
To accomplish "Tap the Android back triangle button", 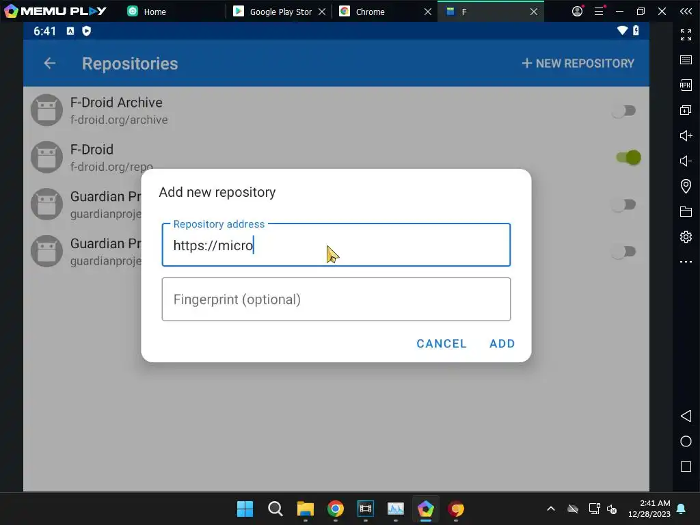I will click(x=686, y=416).
